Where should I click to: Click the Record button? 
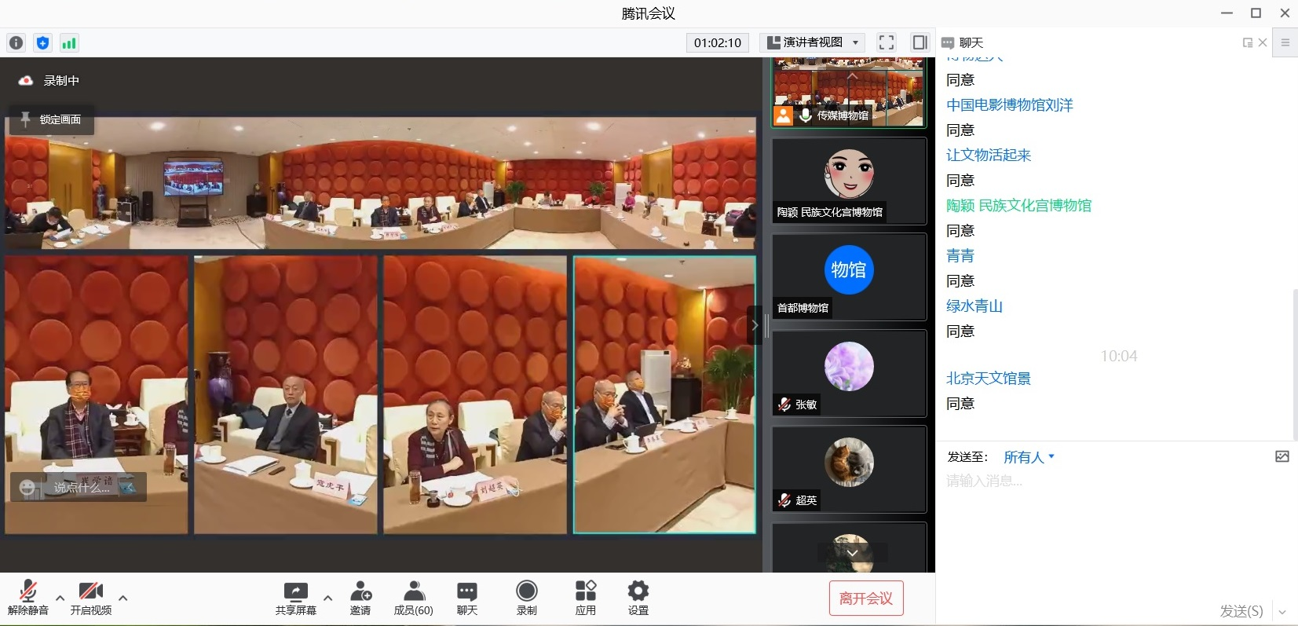(x=526, y=598)
